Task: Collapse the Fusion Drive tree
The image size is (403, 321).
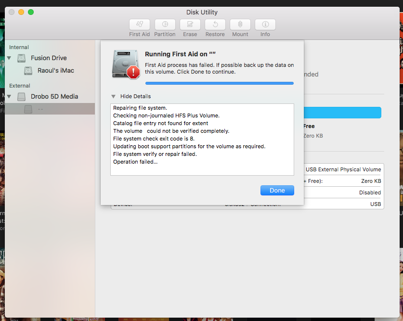Action: 9,58
